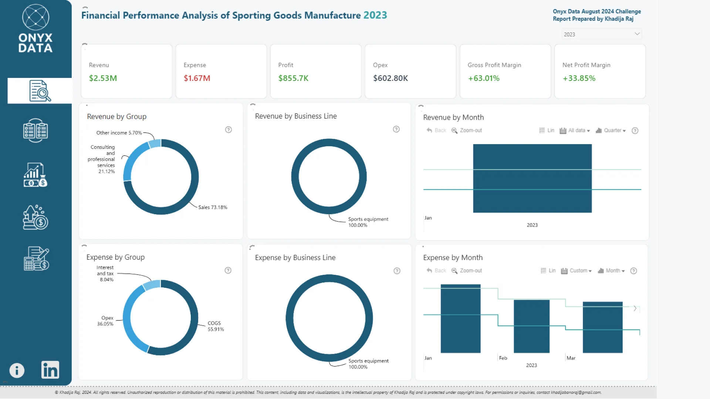Select the Revenu KPI card
This screenshot has width=710, height=399.
pos(126,71)
